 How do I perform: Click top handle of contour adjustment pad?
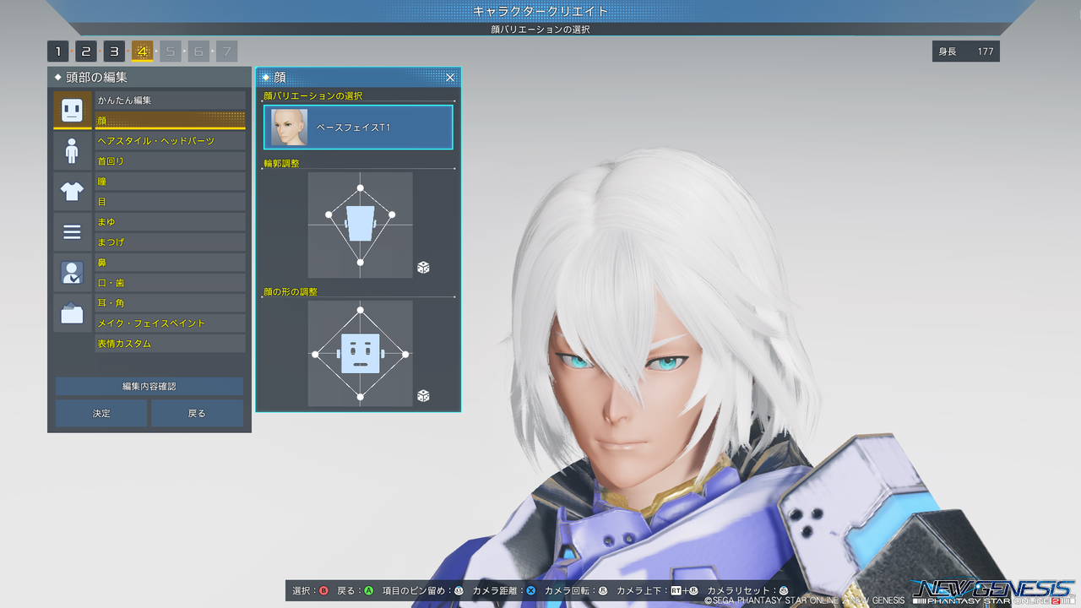[x=361, y=188]
